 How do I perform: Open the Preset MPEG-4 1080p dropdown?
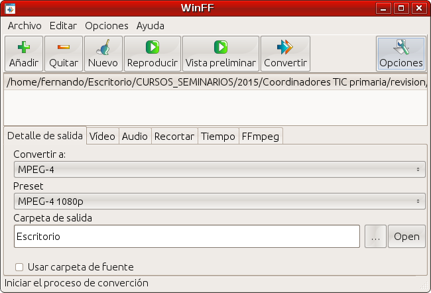point(219,200)
